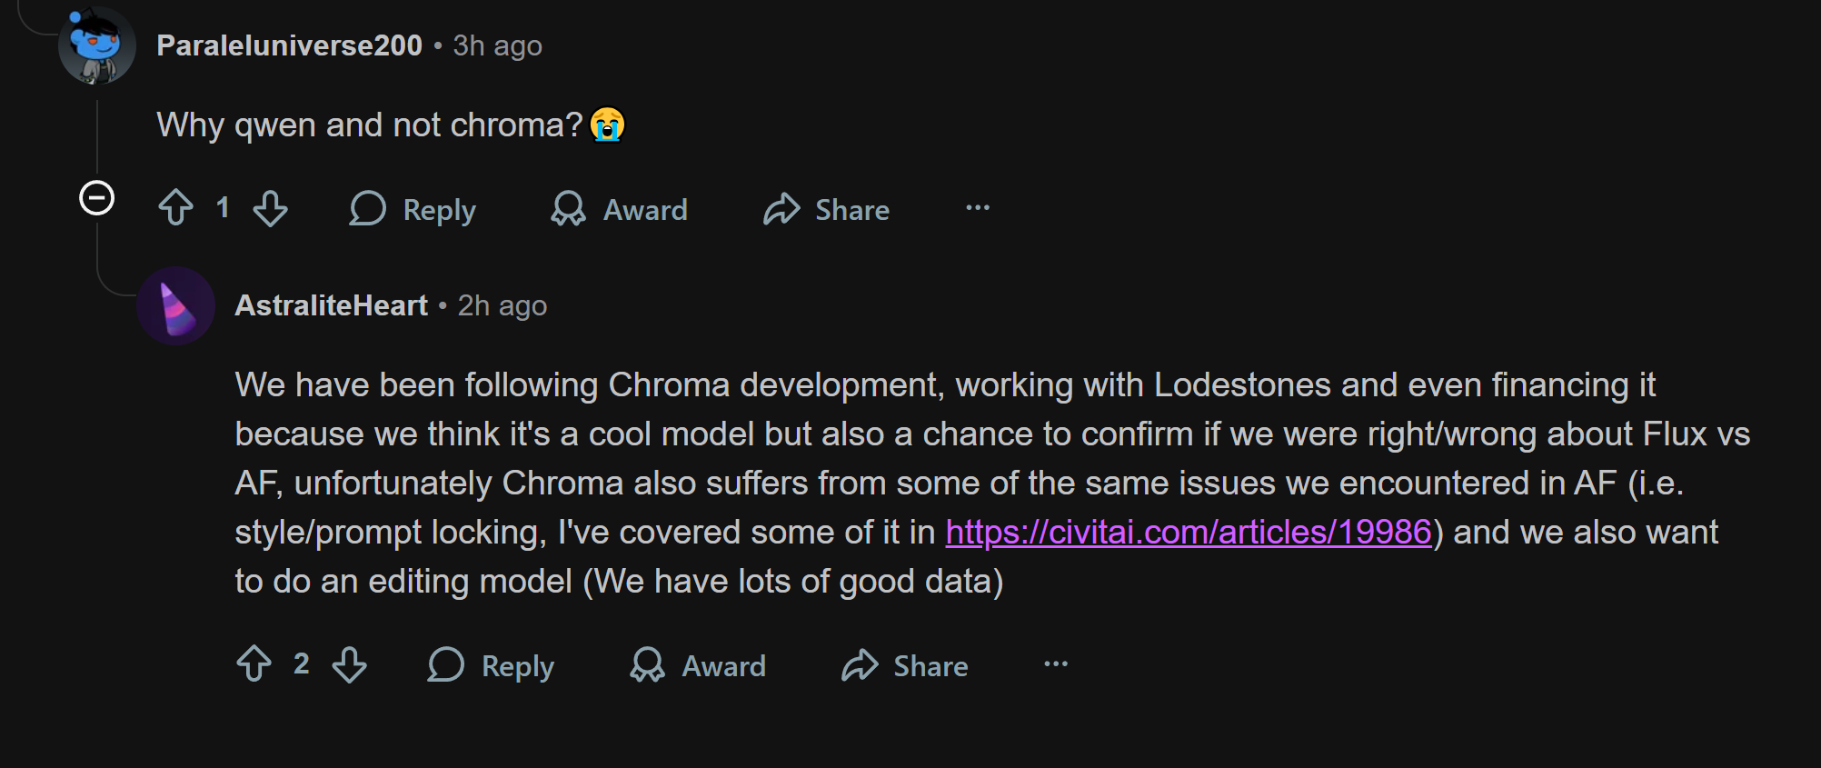The height and width of the screenshot is (768, 1821).
Task: Share AstraliteHeart's reply
Action: [x=905, y=665]
